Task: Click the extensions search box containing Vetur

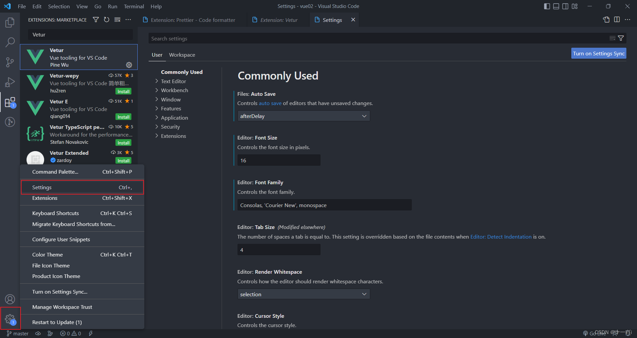Action: coord(80,34)
